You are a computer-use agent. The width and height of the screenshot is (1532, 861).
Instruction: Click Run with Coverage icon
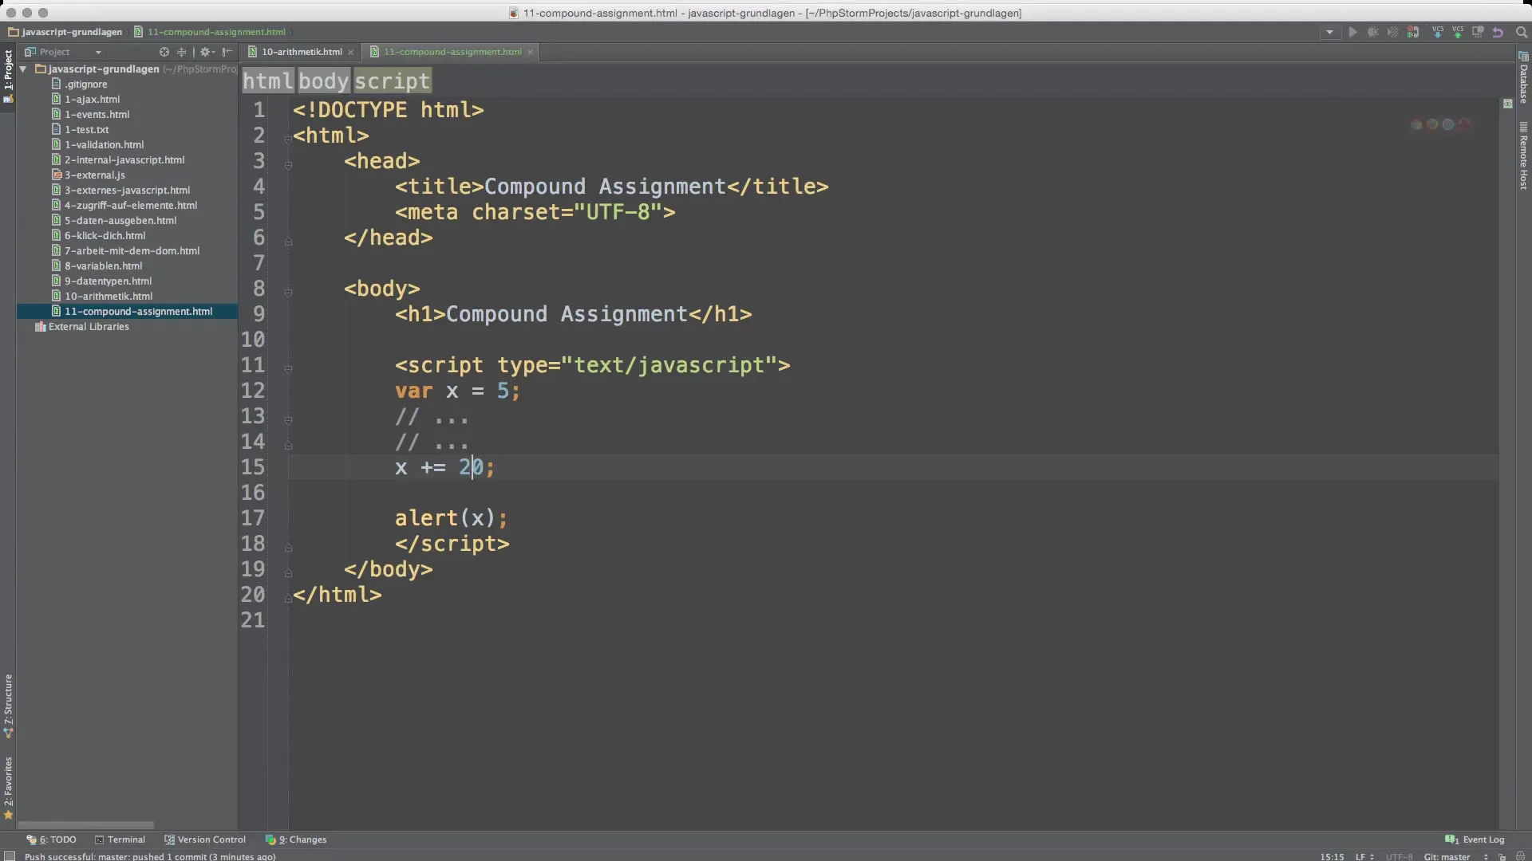point(1393,33)
